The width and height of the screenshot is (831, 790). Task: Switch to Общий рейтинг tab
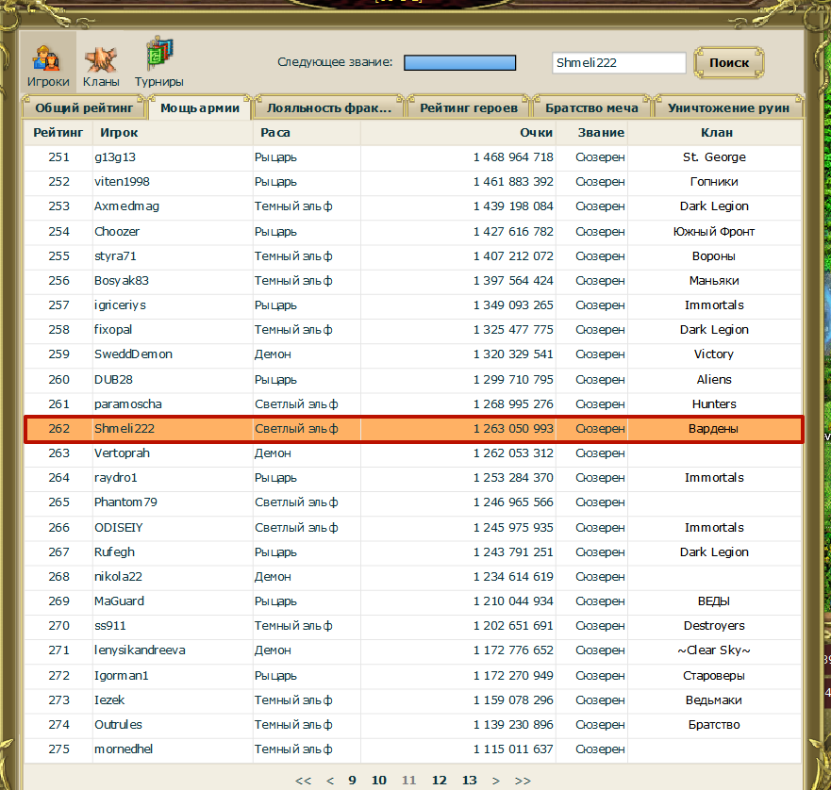84,107
